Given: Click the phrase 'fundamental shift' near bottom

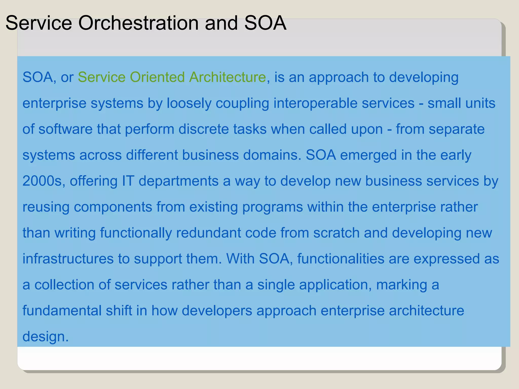Looking at the screenshot, I should (x=77, y=310).
